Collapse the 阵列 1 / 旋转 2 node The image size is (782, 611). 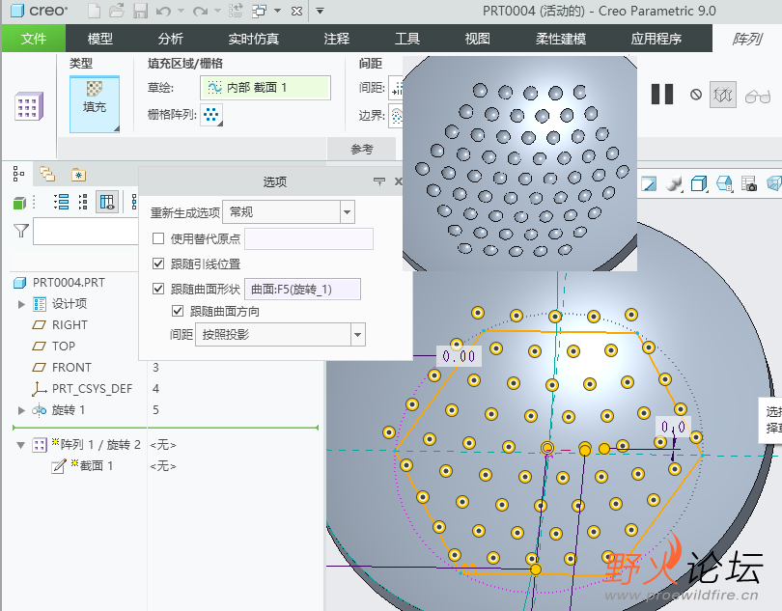(21, 445)
